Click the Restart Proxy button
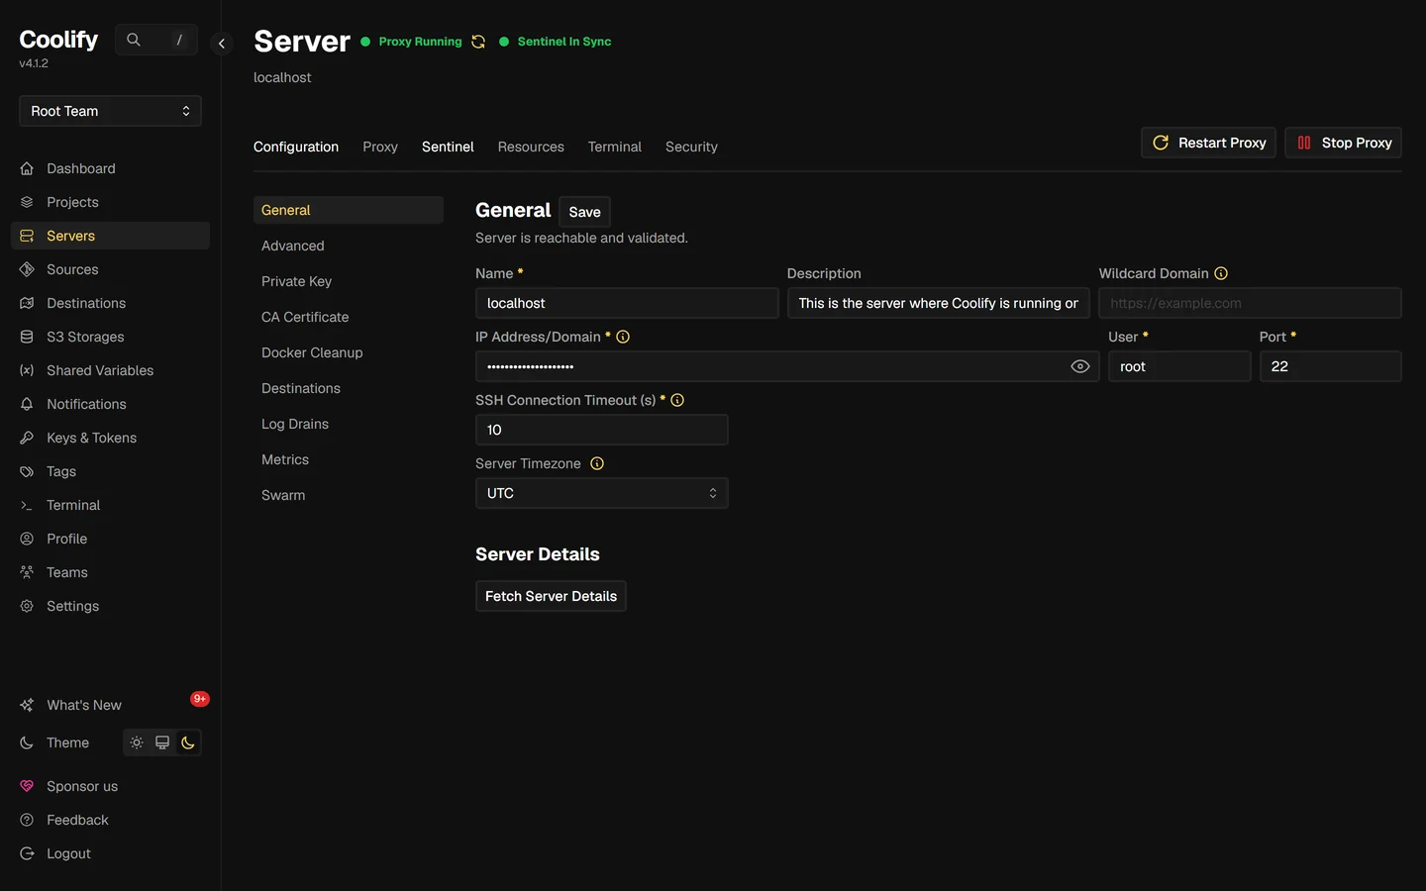The width and height of the screenshot is (1426, 891). [1208, 143]
